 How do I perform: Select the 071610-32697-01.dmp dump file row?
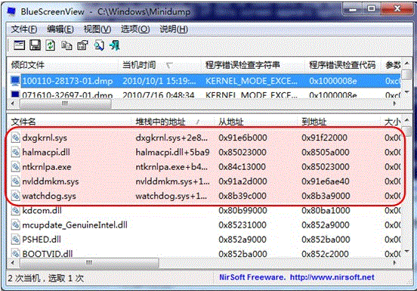(205, 95)
